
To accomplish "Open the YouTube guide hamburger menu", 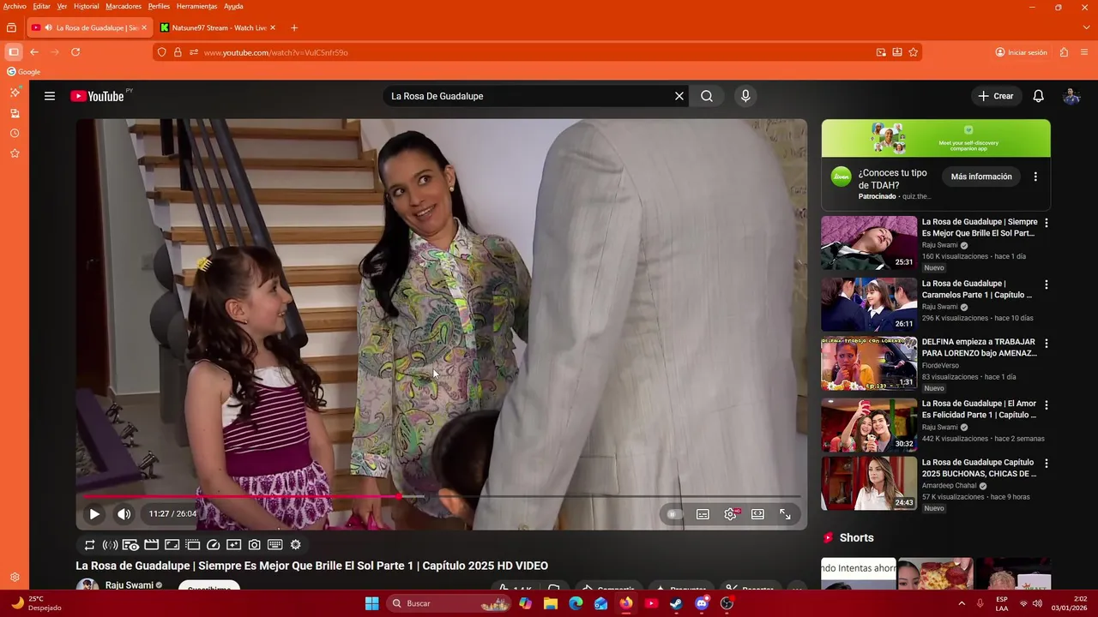I will tap(50, 96).
